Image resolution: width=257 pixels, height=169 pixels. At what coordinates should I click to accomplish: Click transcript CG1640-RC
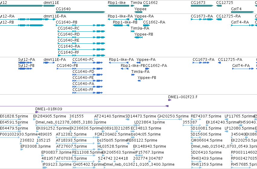pyautogui.click(x=69, y=28)
